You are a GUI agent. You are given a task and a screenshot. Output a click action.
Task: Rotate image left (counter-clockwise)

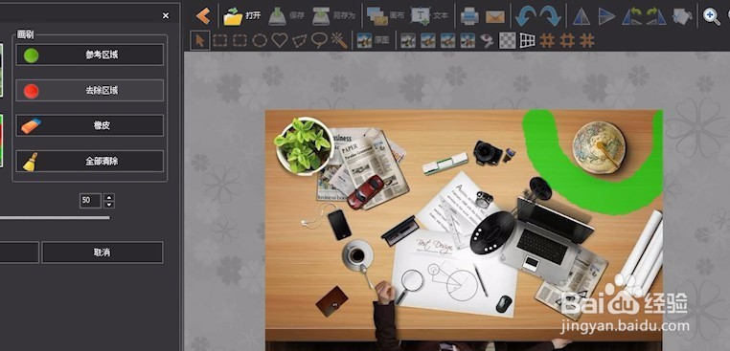click(x=631, y=16)
